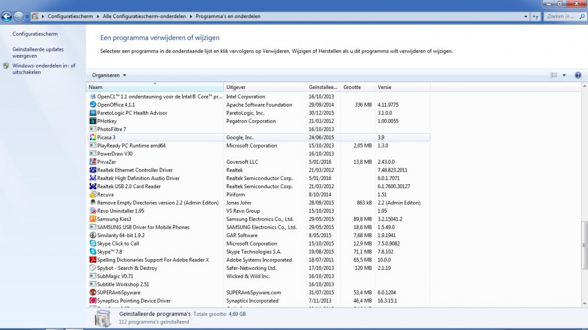Viewport: 588px width, 330px height.
Task: Click the back navigation arrow
Action: [6, 16]
